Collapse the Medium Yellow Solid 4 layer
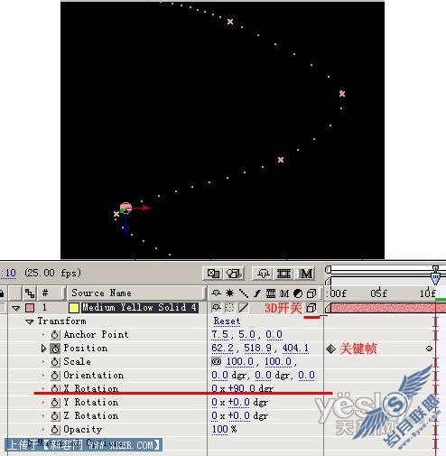This screenshot has height=456, width=446. [16, 308]
